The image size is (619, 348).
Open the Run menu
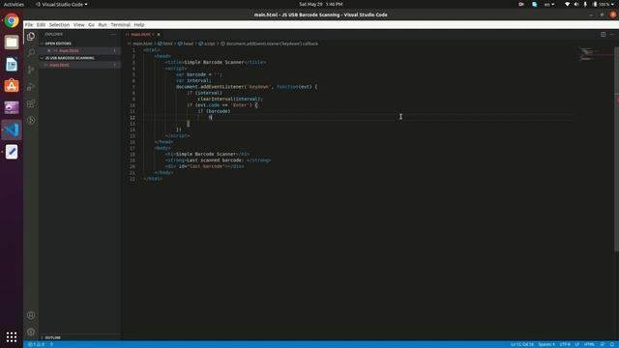[x=103, y=24]
